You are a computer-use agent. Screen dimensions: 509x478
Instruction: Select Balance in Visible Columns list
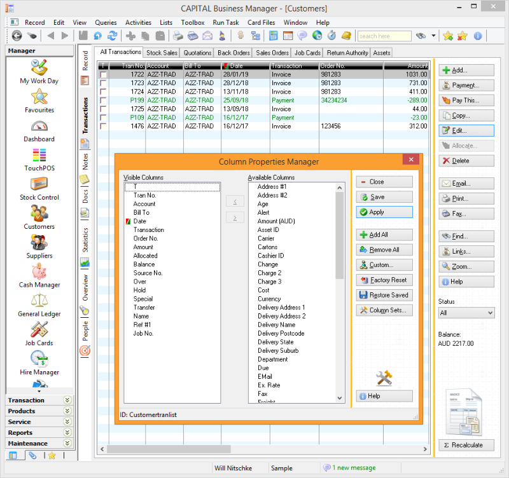tap(144, 264)
